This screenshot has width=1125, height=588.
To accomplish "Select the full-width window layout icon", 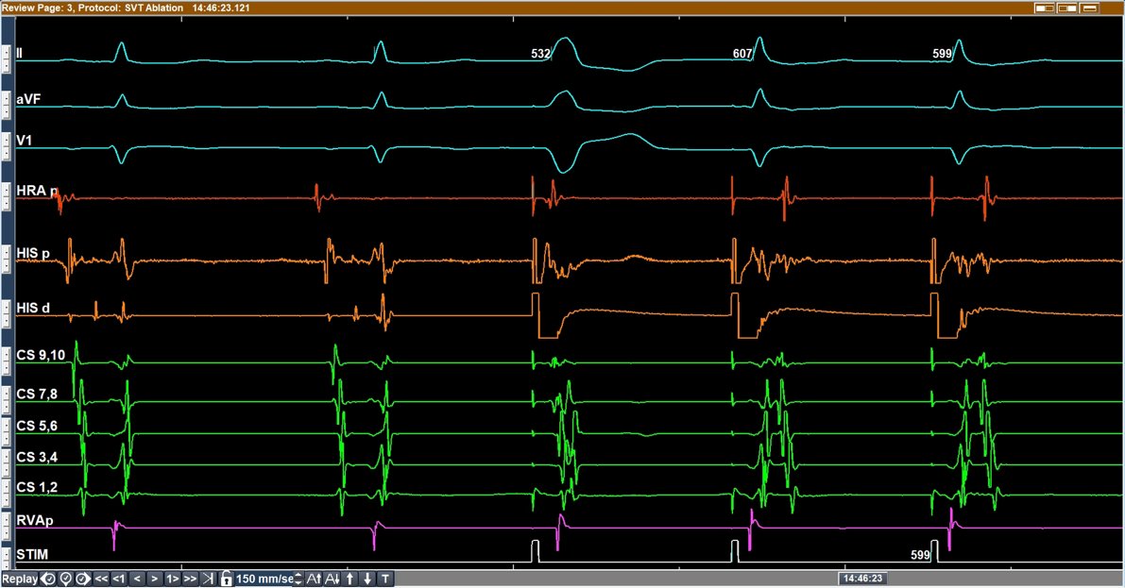I will click(x=1091, y=8).
